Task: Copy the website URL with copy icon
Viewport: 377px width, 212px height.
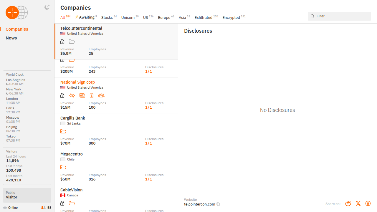Action: [x=218, y=204]
